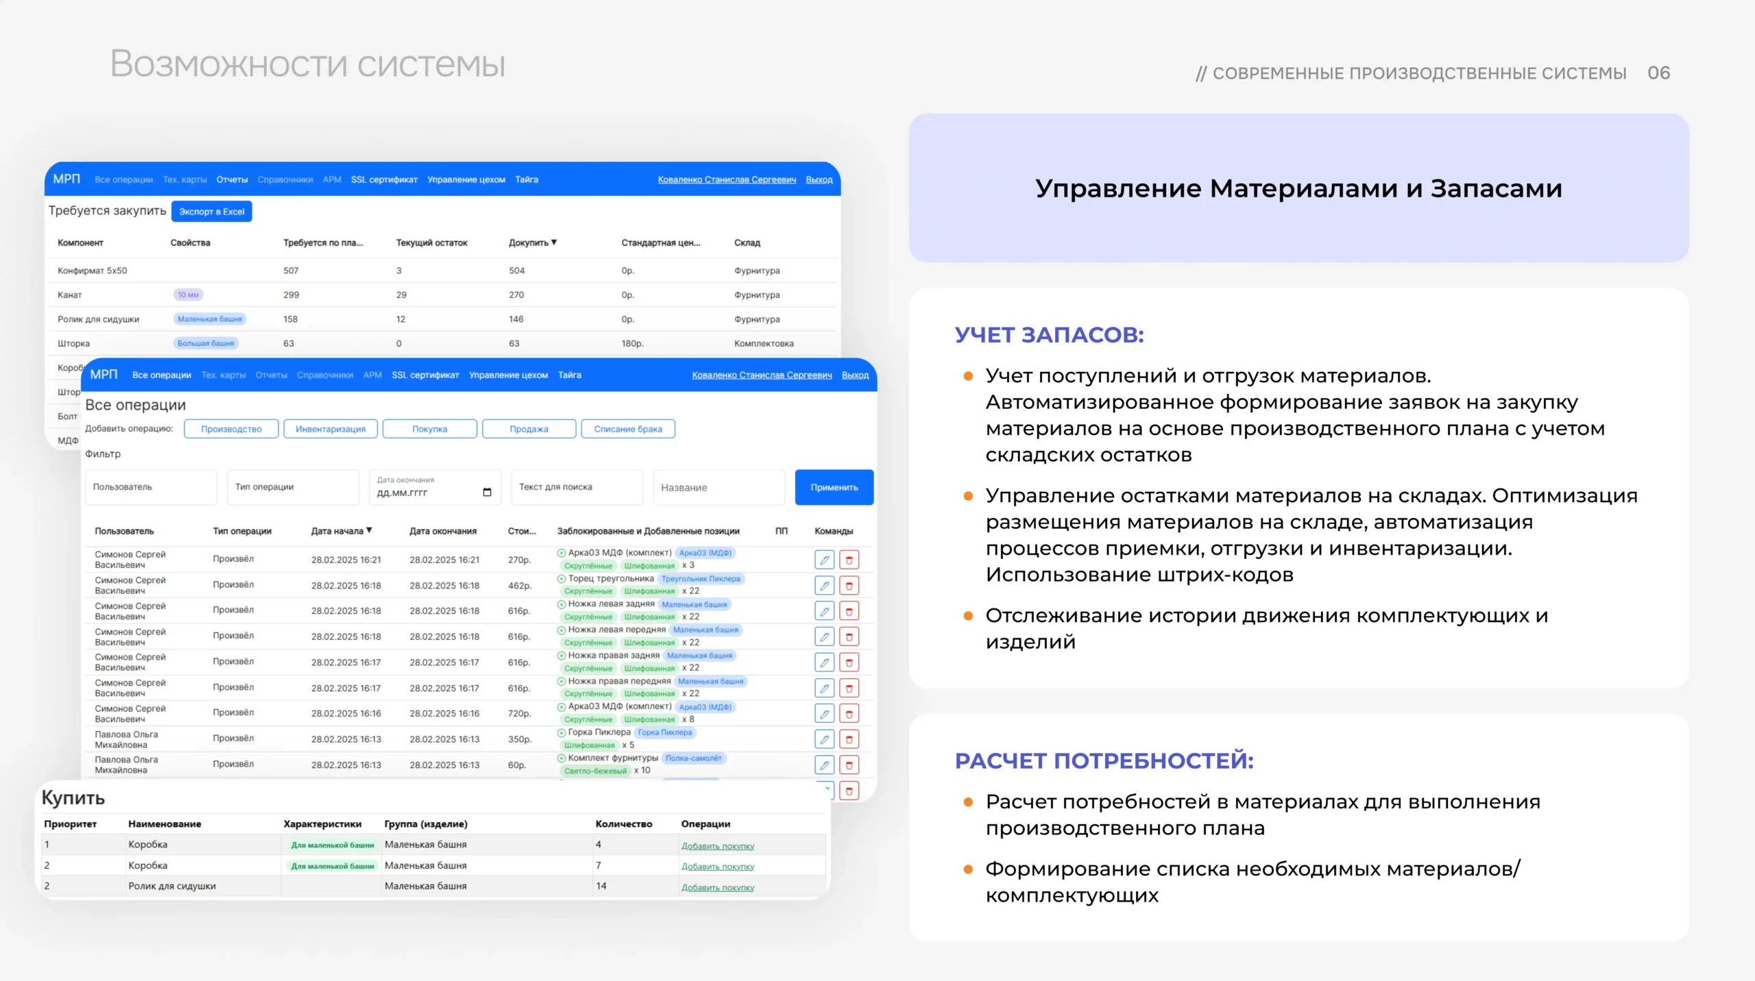This screenshot has height=981, width=1755.
Task: Click edit pencil icon for Арка03 МДФ 270р. row
Action: pos(824,560)
